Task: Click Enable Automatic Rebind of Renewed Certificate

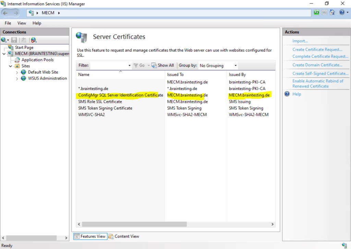Action: pos(318,83)
